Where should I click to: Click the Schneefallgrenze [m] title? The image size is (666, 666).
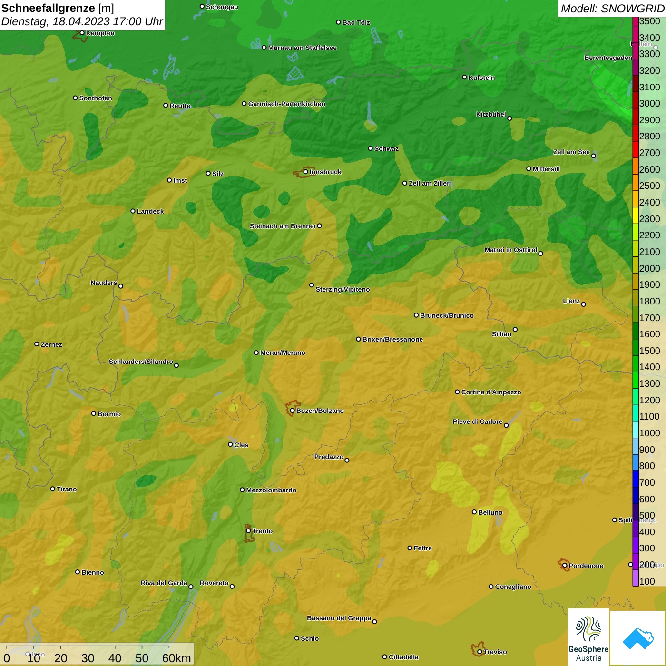[58, 8]
